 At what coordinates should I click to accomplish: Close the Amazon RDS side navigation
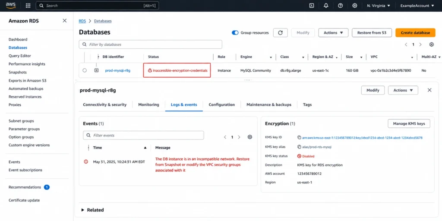pos(65,21)
